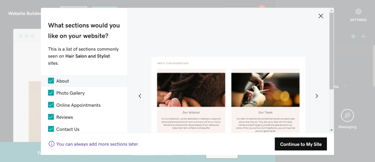375x162 pixels.
Task: Click 'You can always add more sections later'
Action: pos(97,144)
